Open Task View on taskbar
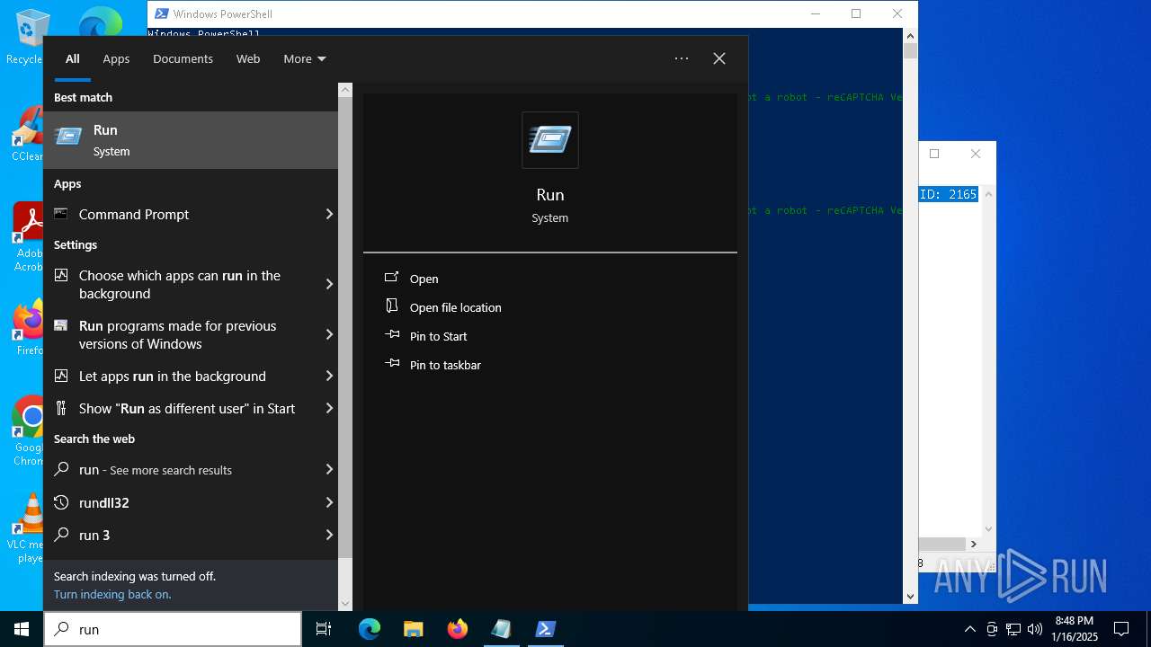Screen dimensions: 1151x647 coord(324,629)
